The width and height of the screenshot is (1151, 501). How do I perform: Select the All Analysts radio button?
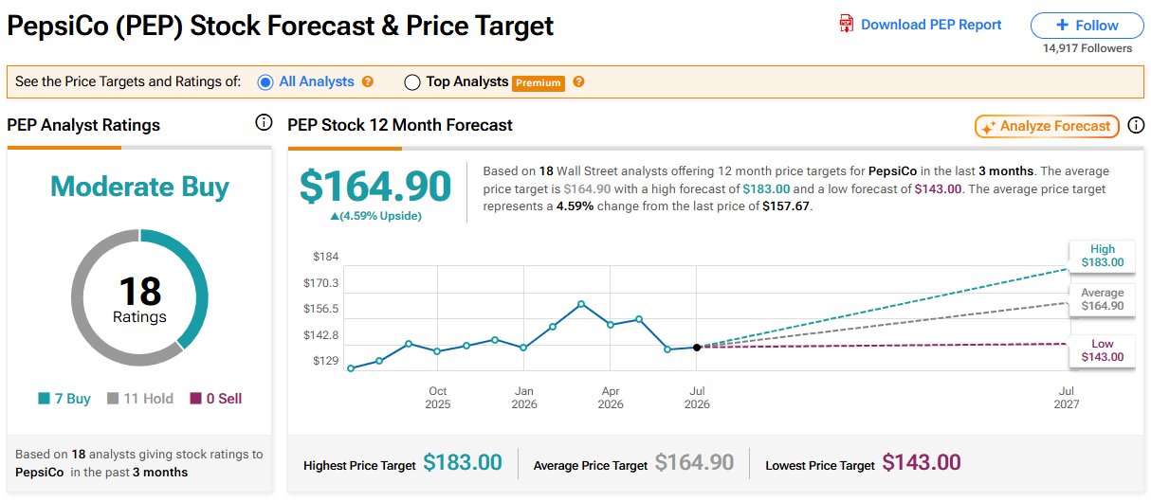(x=265, y=82)
